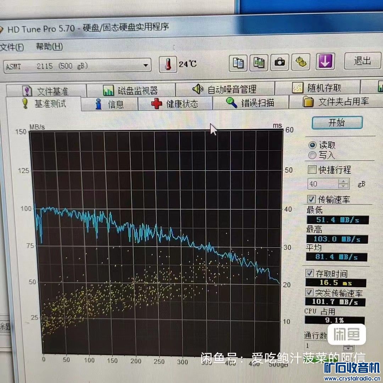Click the short stroke size spinner arrows
The height and width of the screenshot is (383, 383).
(x=343, y=183)
